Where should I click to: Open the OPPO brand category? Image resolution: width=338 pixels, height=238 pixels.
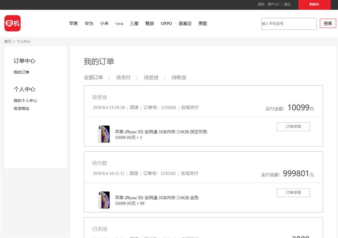coord(166,24)
